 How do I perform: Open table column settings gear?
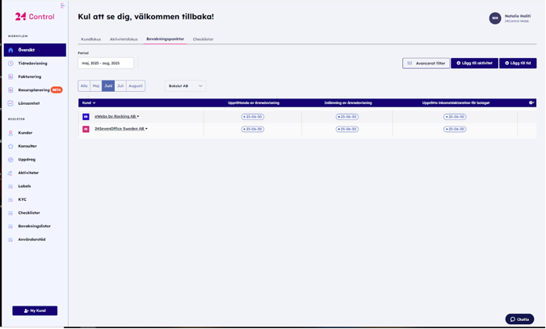pos(531,103)
